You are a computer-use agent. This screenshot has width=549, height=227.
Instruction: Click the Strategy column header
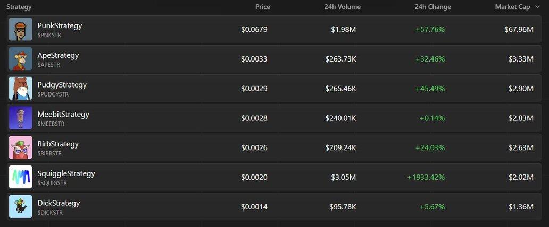point(19,7)
